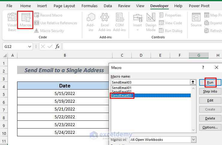
Task: Click Refresh Data in XML group
Action: tap(213, 31)
